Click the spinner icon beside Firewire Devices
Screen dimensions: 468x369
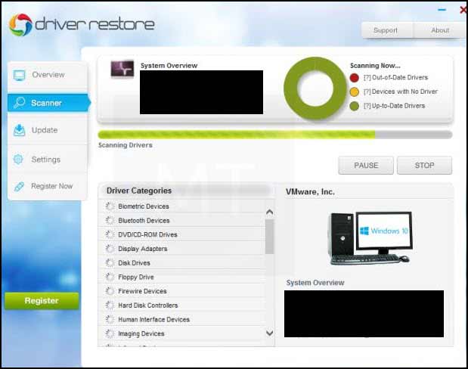click(x=110, y=291)
